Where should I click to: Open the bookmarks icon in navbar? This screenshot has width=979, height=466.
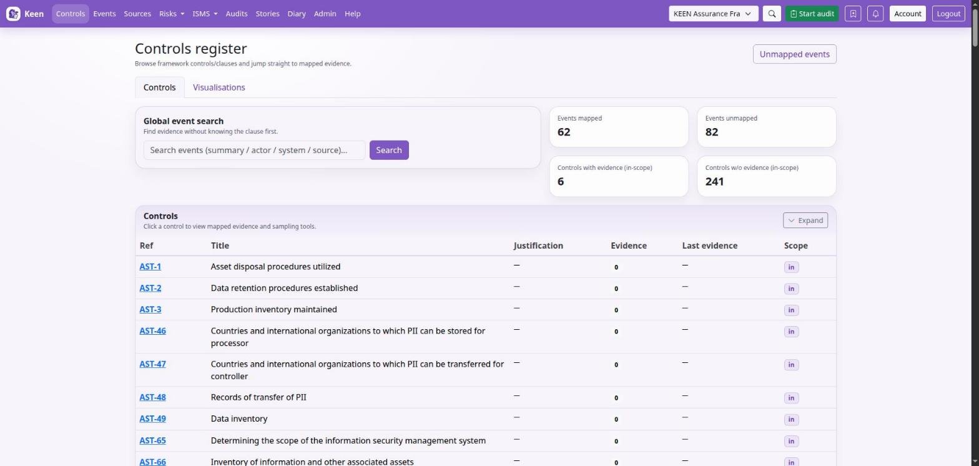click(853, 14)
